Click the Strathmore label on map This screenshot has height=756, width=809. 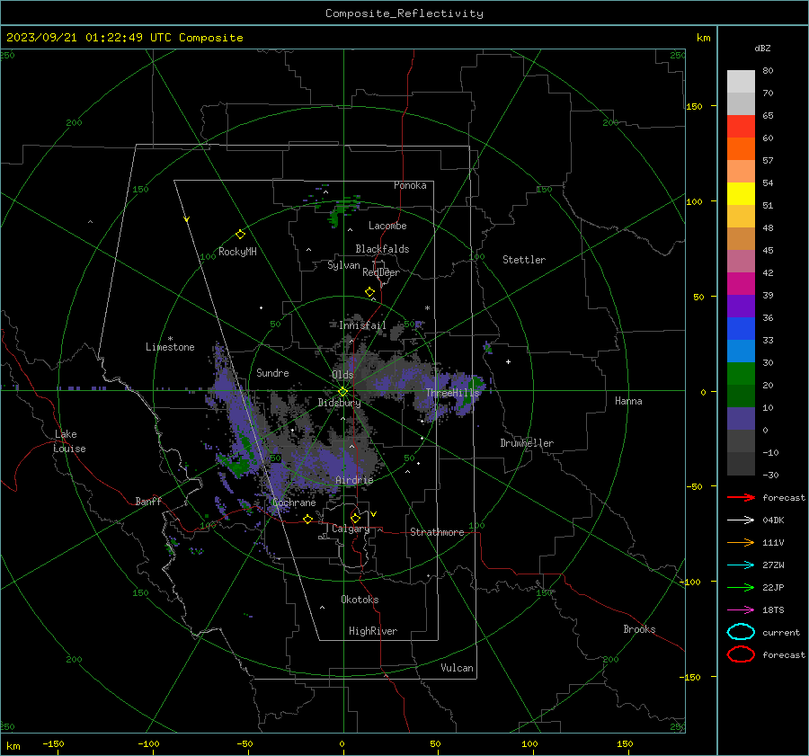pyautogui.click(x=437, y=532)
